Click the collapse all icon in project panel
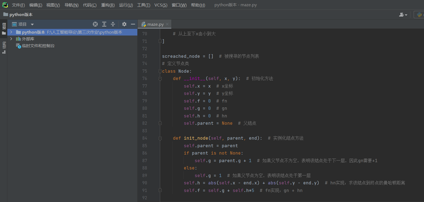This screenshot has width=424, height=202. (x=113, y=24)
